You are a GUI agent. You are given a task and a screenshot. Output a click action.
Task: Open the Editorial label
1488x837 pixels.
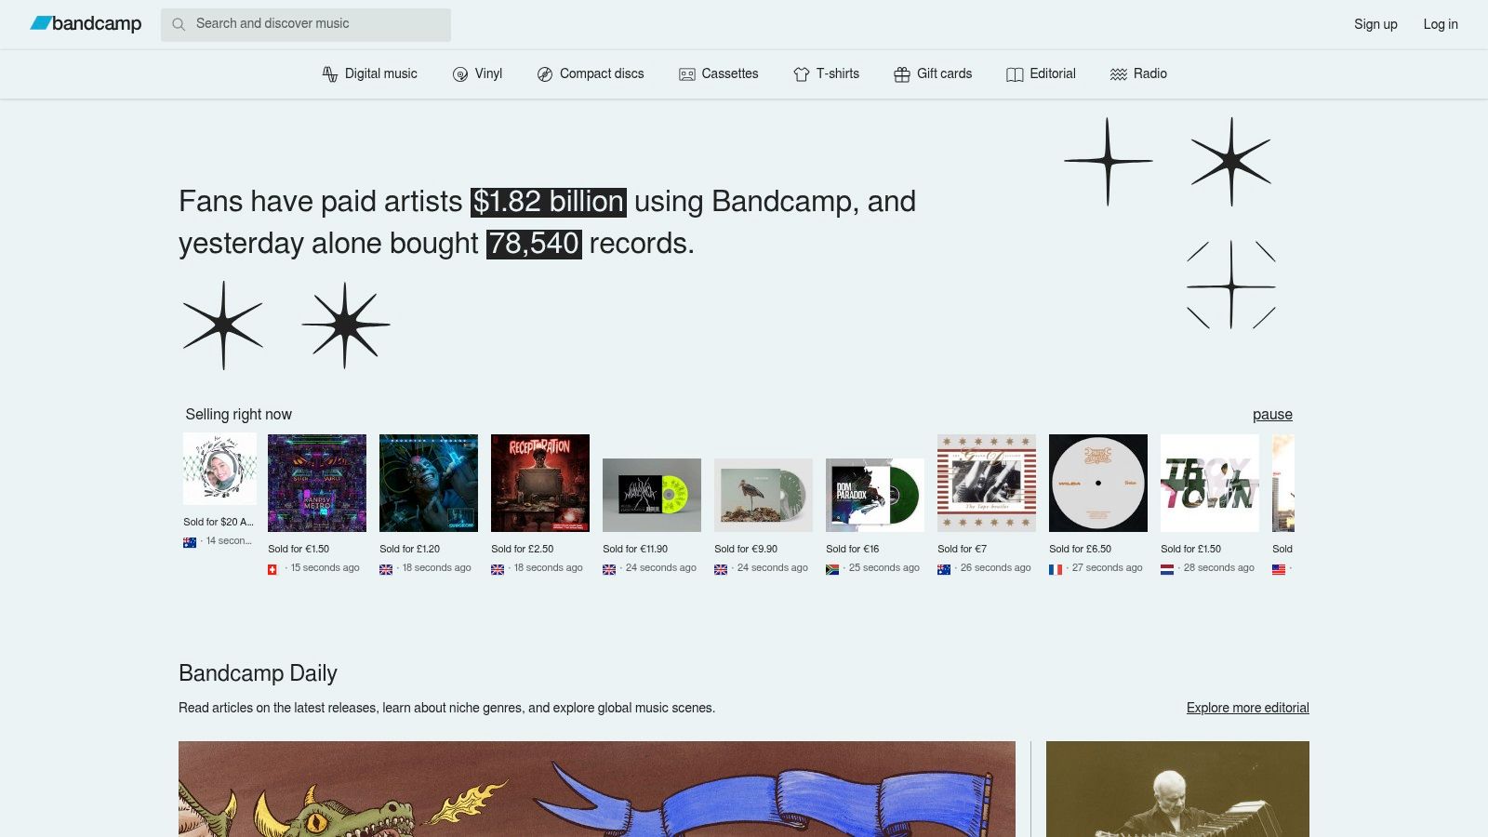[x=1053, y=73]
